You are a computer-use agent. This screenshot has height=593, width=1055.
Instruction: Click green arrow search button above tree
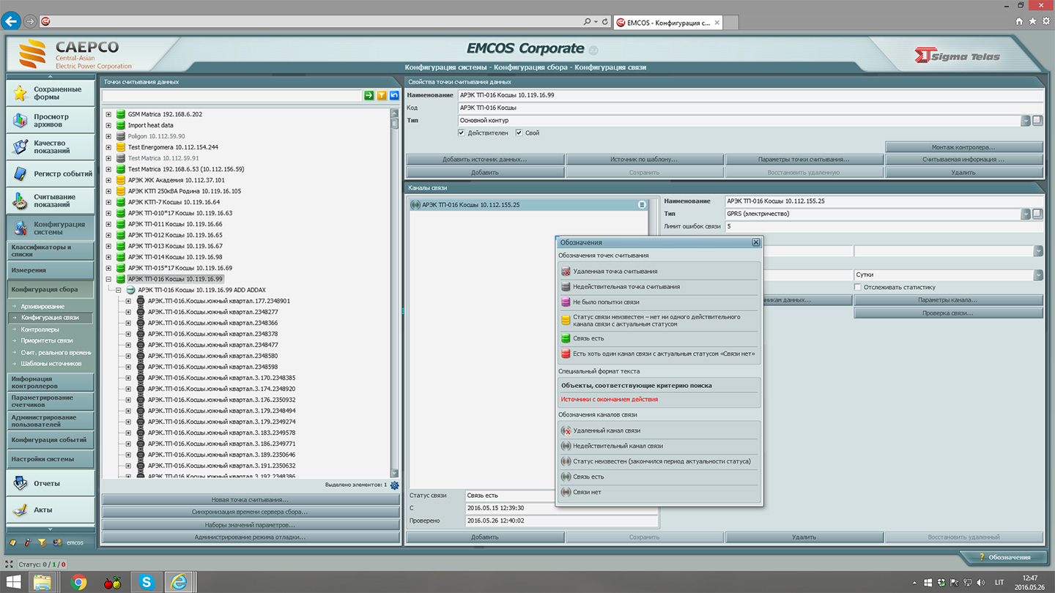coord(369,96)
